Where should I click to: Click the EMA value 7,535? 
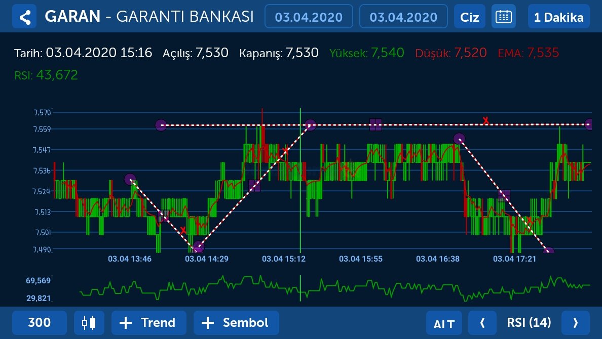tap(543, 53)
